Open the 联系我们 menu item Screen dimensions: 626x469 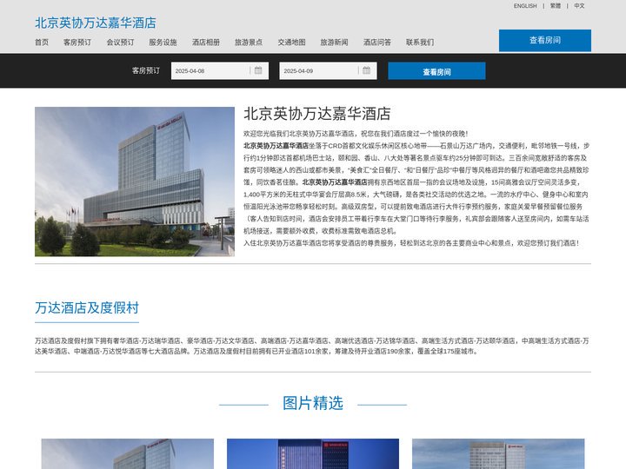tap(420, 43)
